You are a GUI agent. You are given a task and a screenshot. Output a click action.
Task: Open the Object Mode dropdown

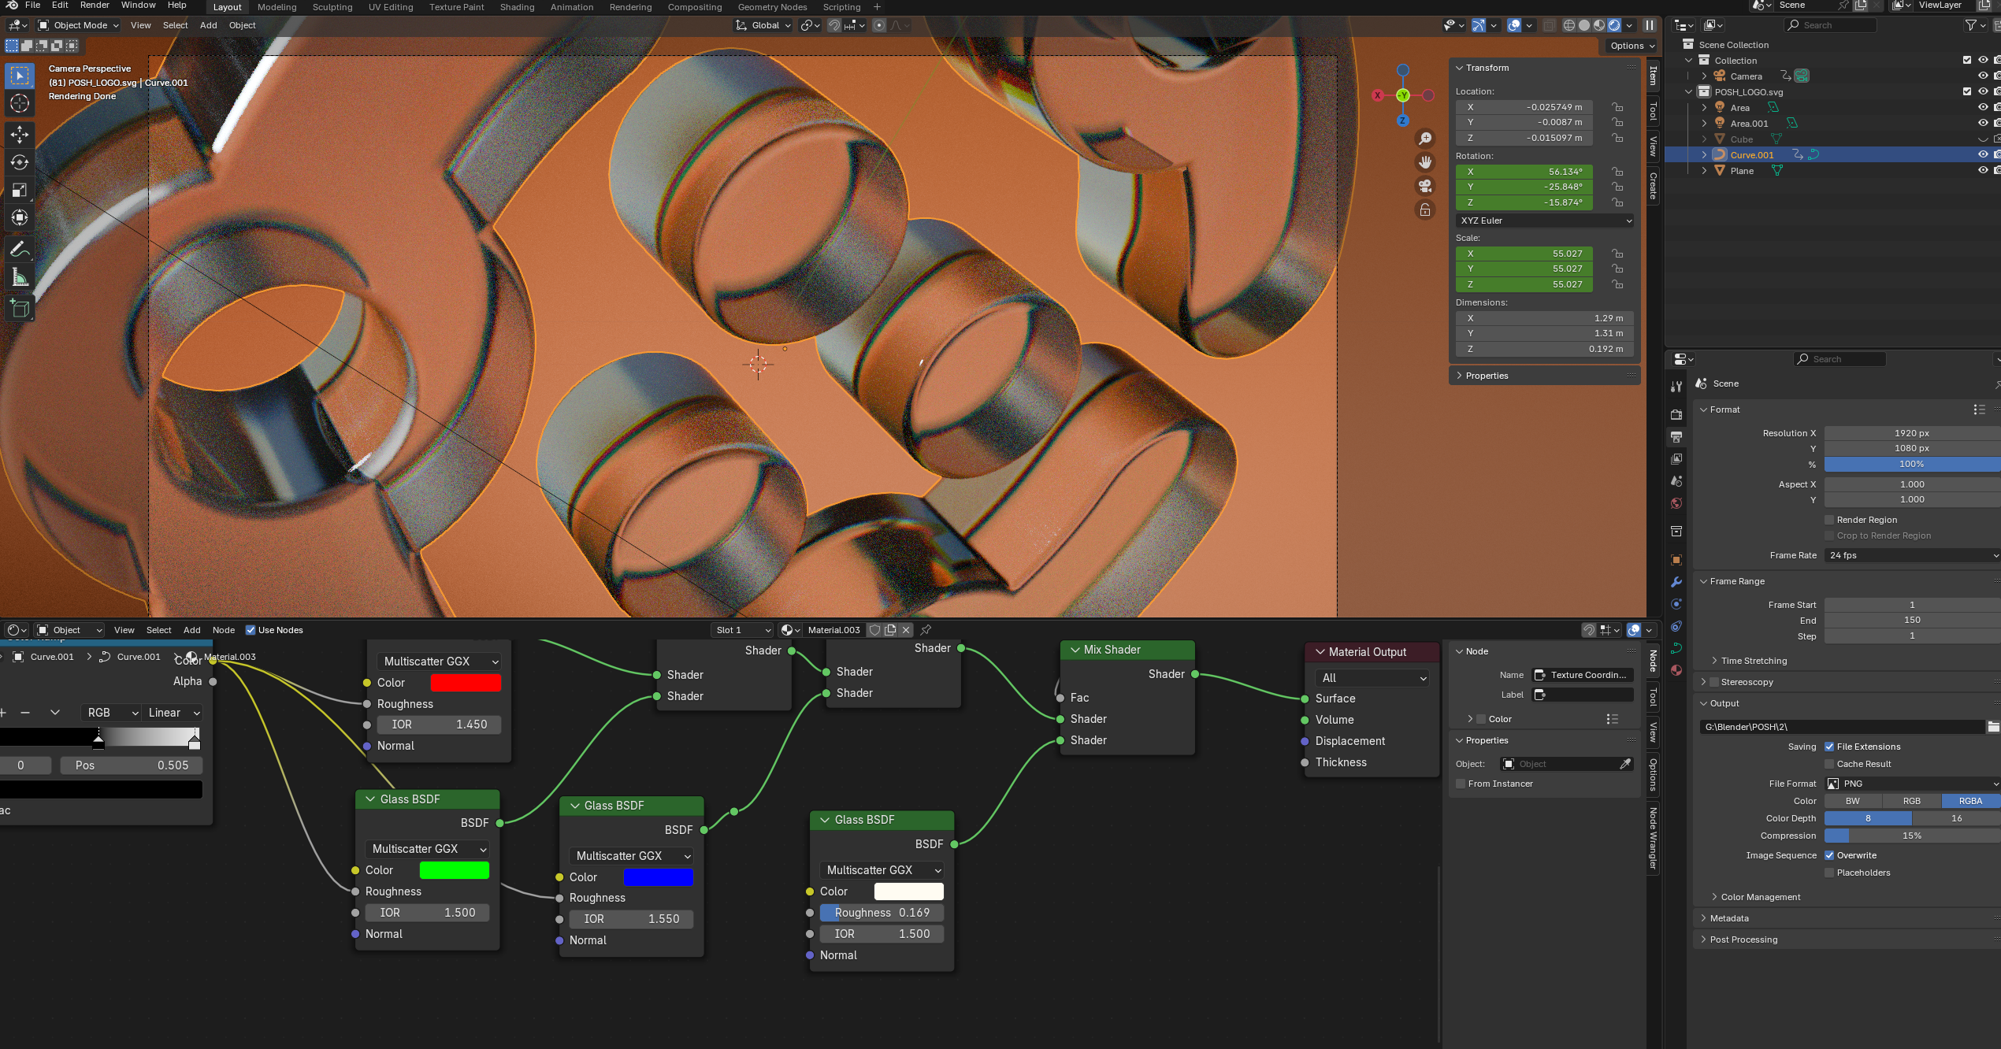[x=79, y=25]
